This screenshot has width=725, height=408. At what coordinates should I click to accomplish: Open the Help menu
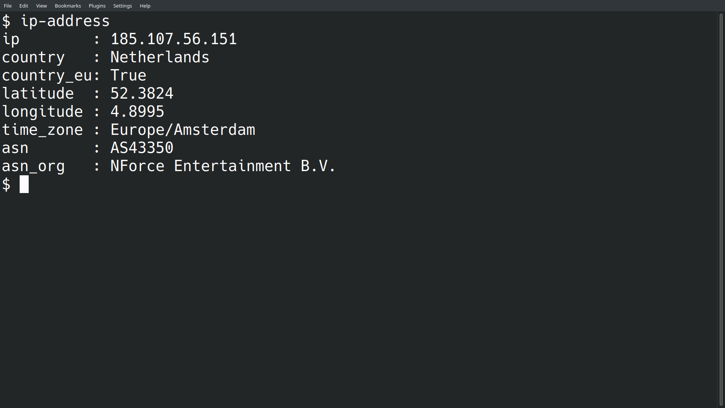click(x=145, y=6)
